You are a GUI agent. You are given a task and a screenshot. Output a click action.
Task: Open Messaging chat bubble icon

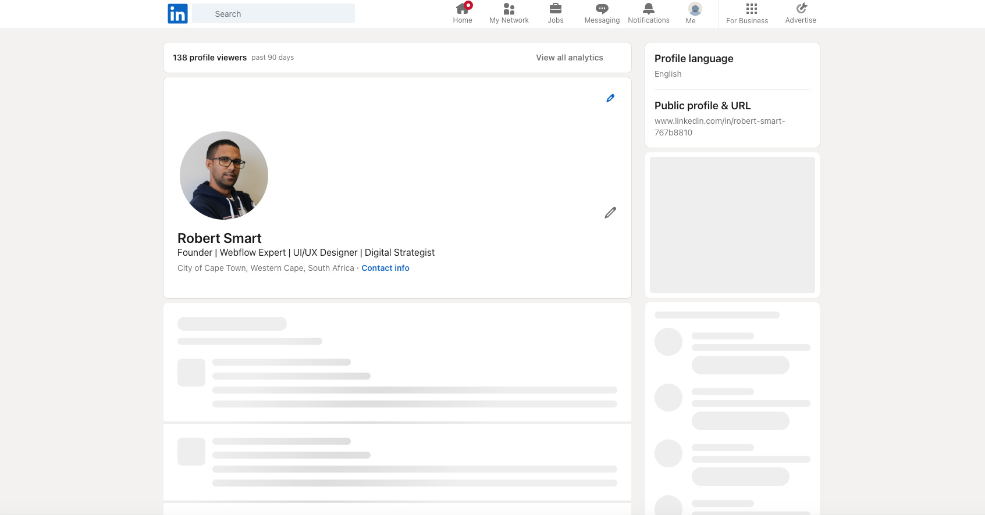coord(602,9)
